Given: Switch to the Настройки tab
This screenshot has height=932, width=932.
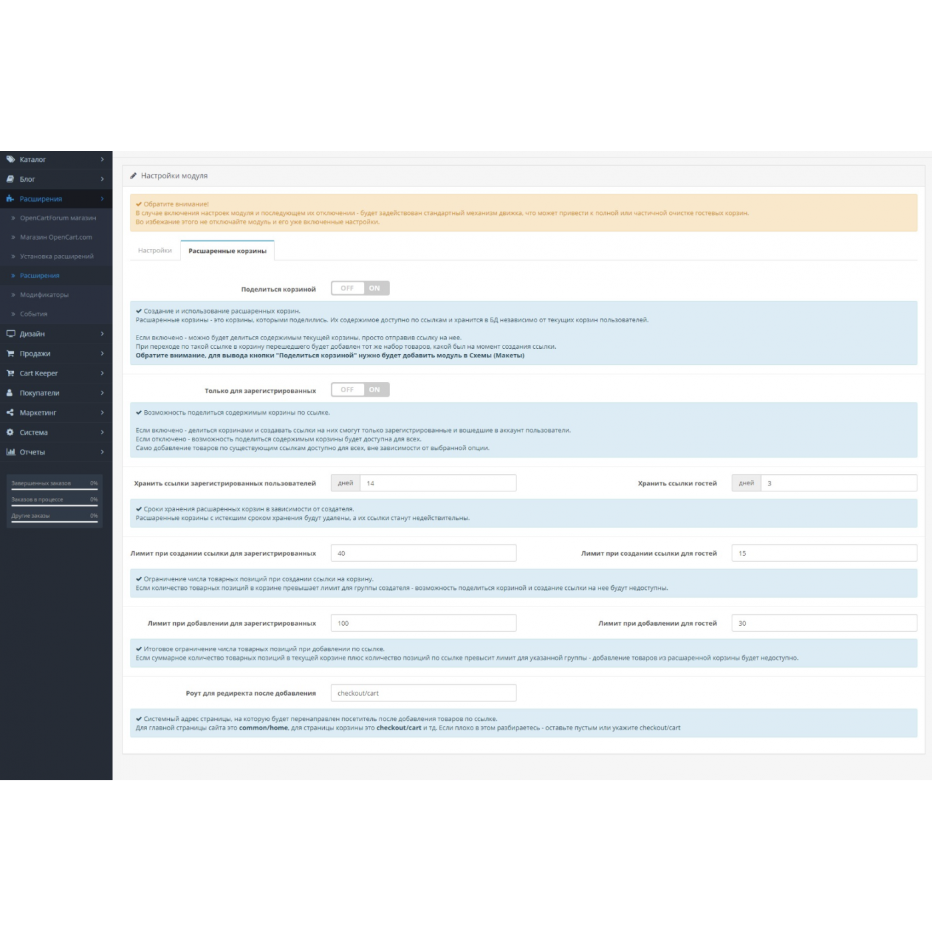Looking at the screenshot, I should (155, 251).
